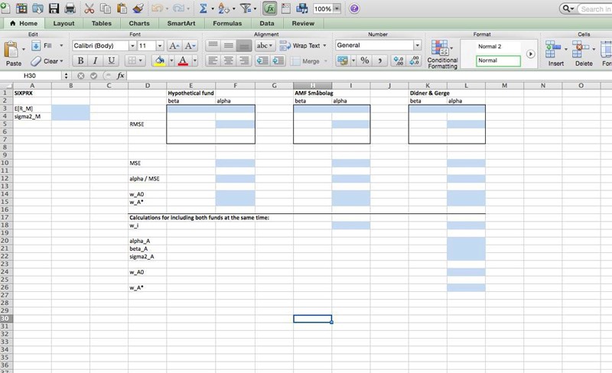Open the Help purple question mark
The image size is (612, 373).
[354, 8]
